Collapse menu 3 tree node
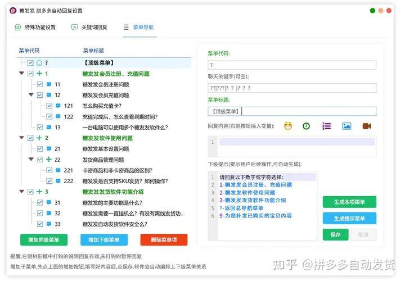The height and width of the screenshot is (281, 405). pos(22,192)
